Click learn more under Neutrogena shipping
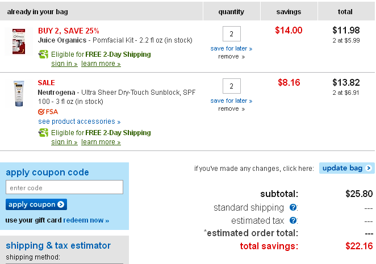 point(101,142)
